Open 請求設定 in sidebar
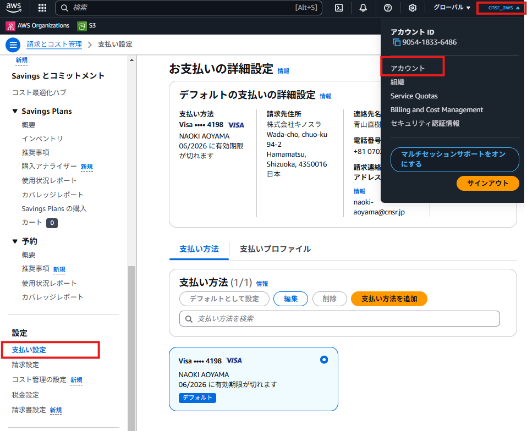Viewport: 527px width, 431px height. [25, 365]
